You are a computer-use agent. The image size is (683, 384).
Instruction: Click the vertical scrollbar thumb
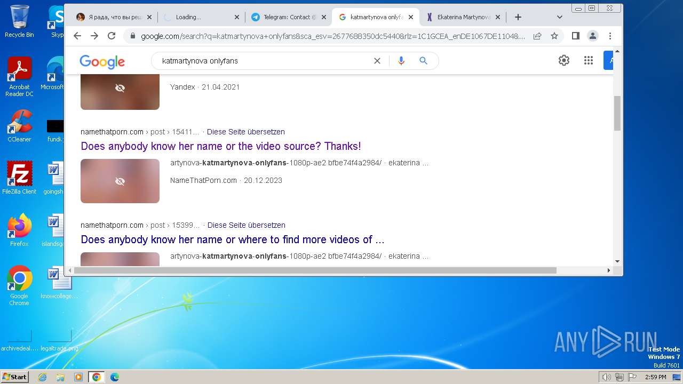click(x=617, y=113)
